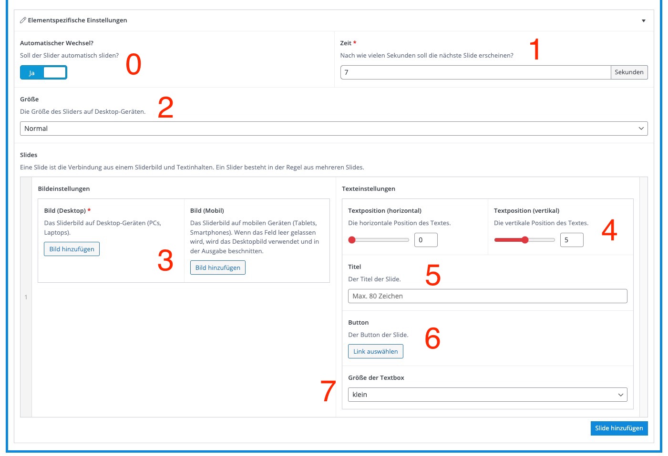Click Bild hinzufügen under Bild (Mobil)

coord(217,268)
